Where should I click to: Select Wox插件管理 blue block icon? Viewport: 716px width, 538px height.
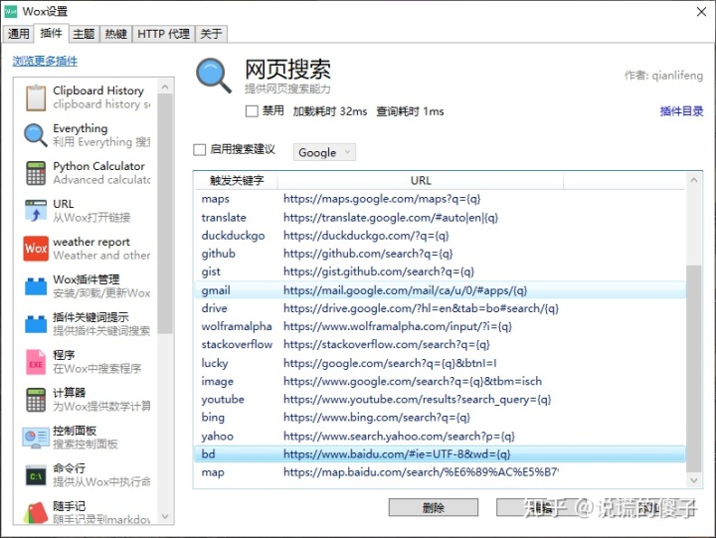pyautogui.click(x=36, y=285)
